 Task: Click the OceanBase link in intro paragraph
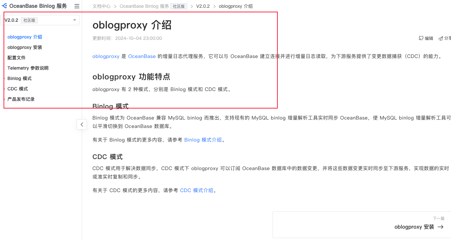point(142,56)
